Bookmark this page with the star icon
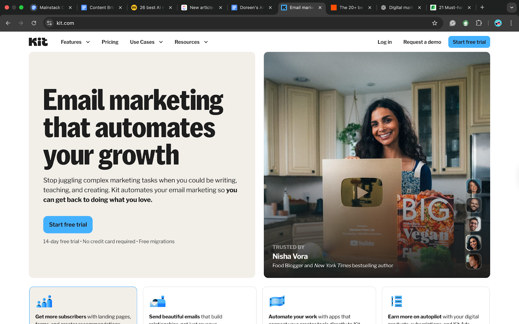 pos(435,23)
